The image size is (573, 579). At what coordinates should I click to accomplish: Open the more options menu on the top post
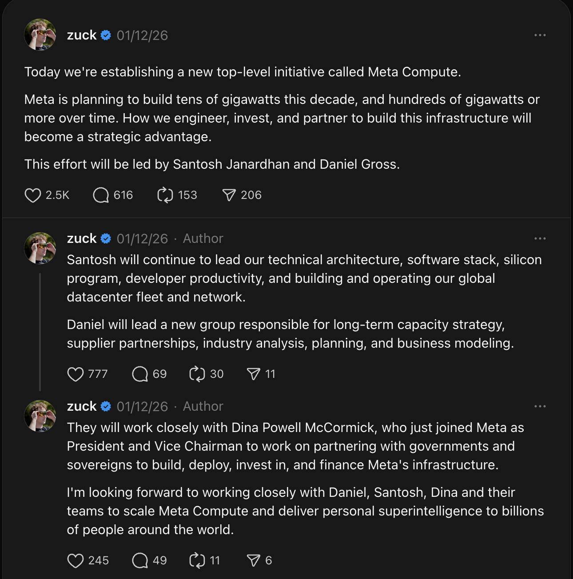point(540,35)
